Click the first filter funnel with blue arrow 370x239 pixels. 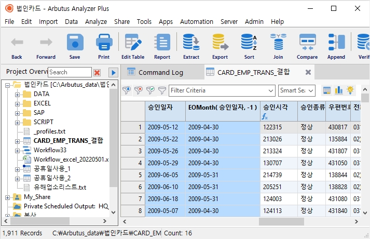(x=127, y=90)
